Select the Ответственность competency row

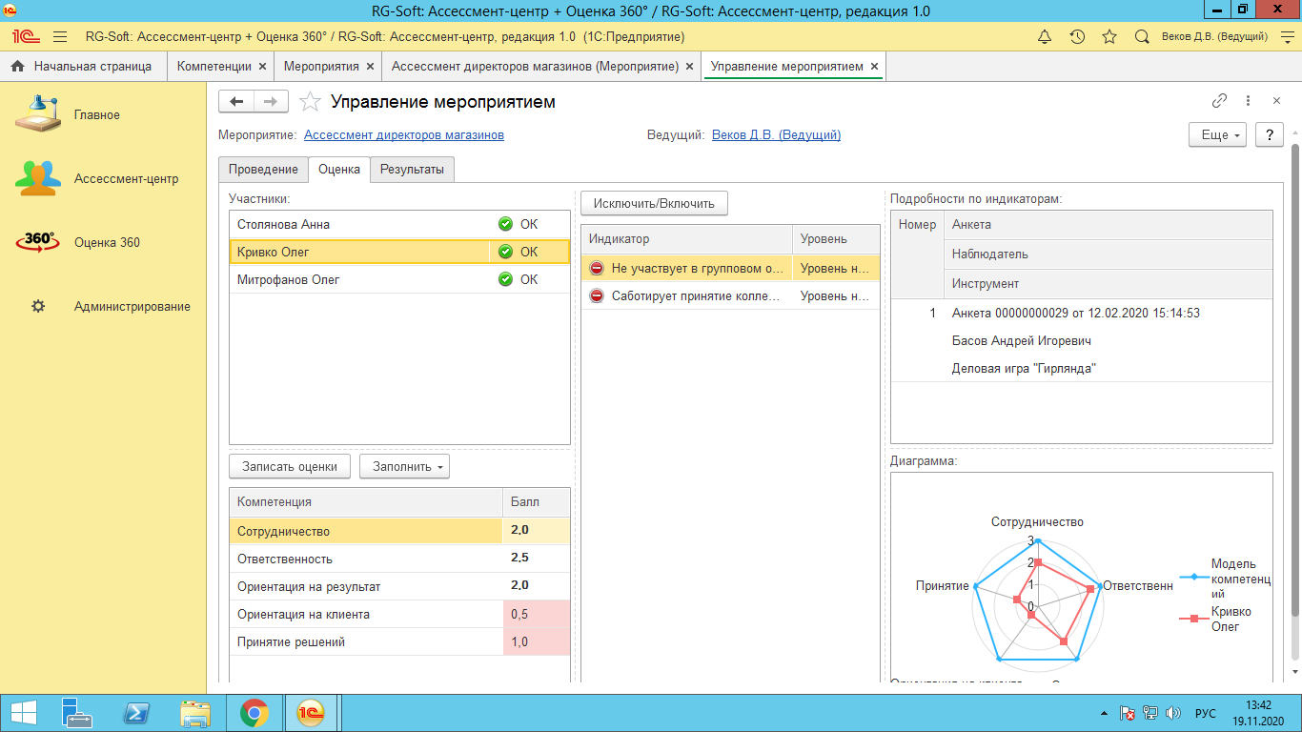tap(399, 559)
